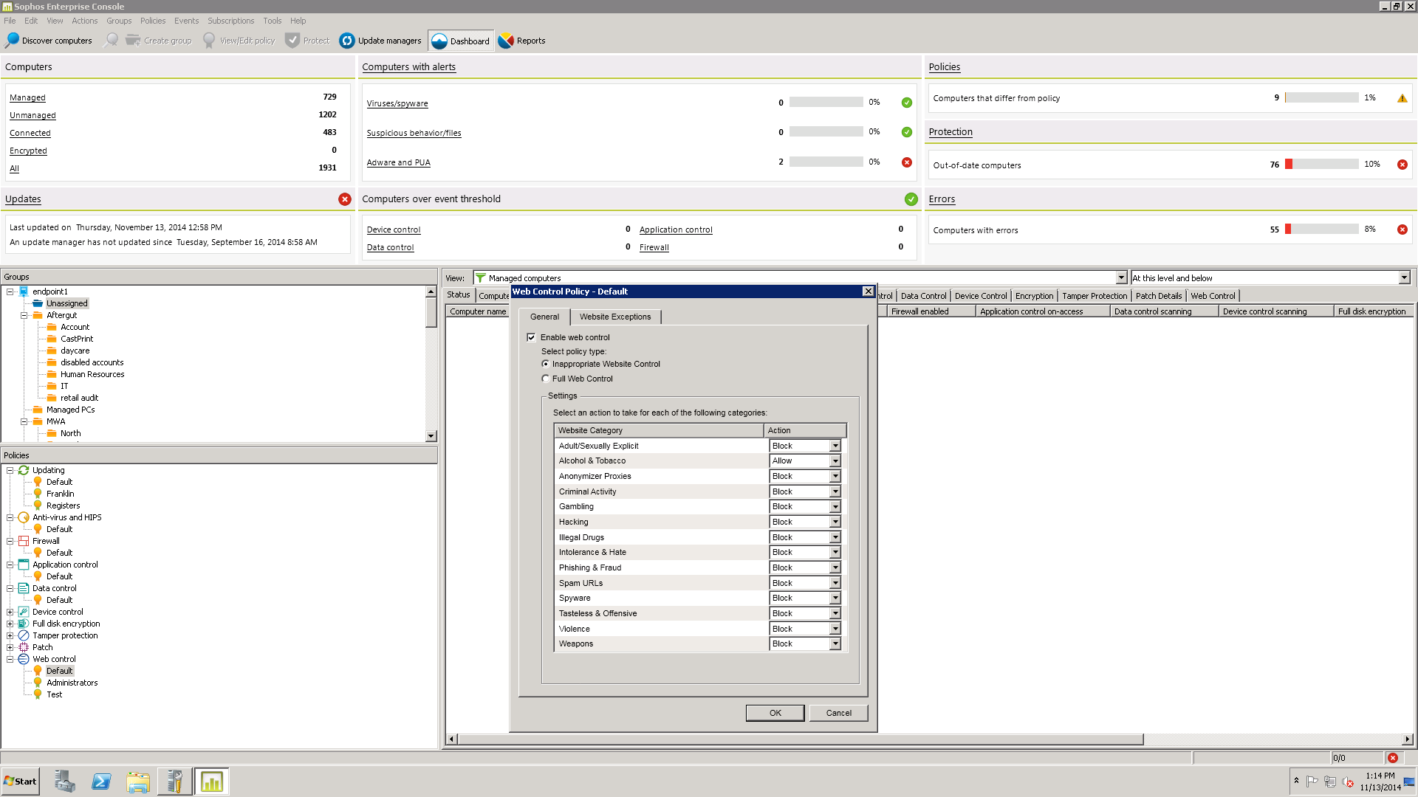Collapse the Web control policy node

tap(10, 659)
